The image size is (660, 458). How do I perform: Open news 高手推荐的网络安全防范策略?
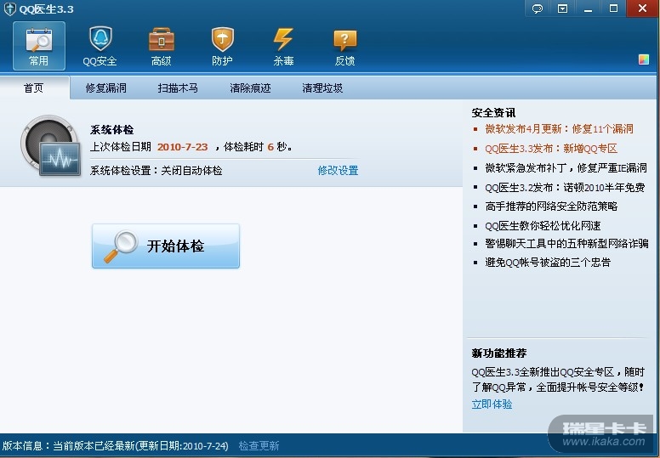(551, 206)
